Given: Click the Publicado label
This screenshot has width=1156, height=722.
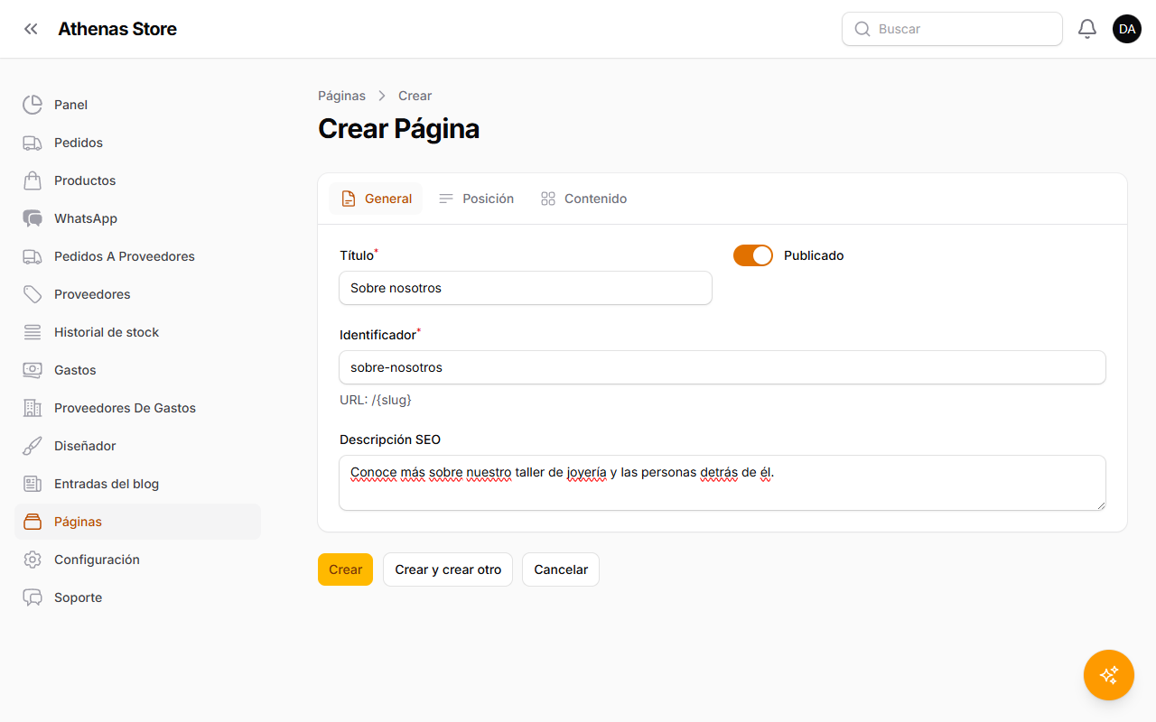Looking at the screenshot, I should [x=814, y=255].
